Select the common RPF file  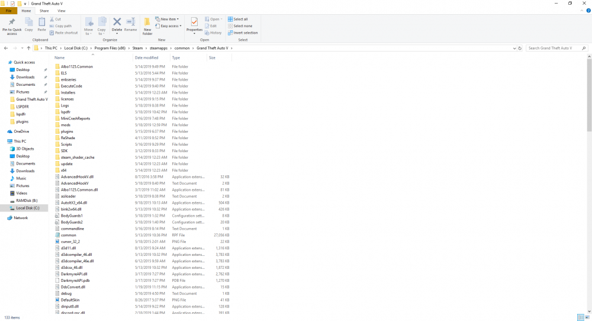coord(68,235)
